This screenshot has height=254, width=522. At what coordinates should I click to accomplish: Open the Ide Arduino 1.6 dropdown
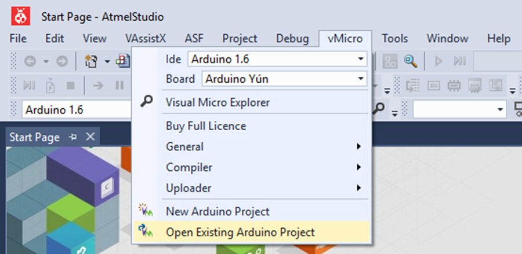pyautogui.click(x=277, y=60)
